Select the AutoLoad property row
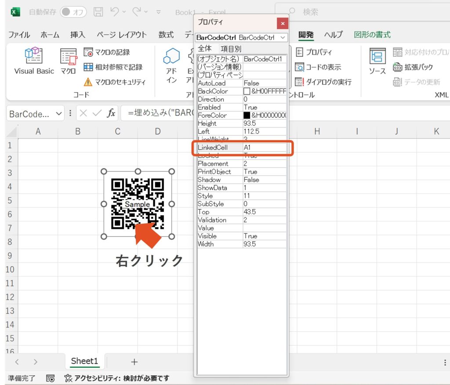Viewport: 450px width, 385px height. coord(242,83)
